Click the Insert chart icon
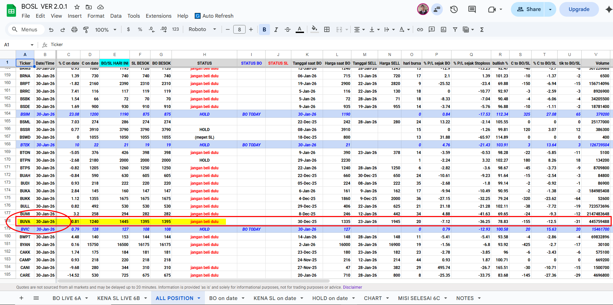 [x=443, y=30]
